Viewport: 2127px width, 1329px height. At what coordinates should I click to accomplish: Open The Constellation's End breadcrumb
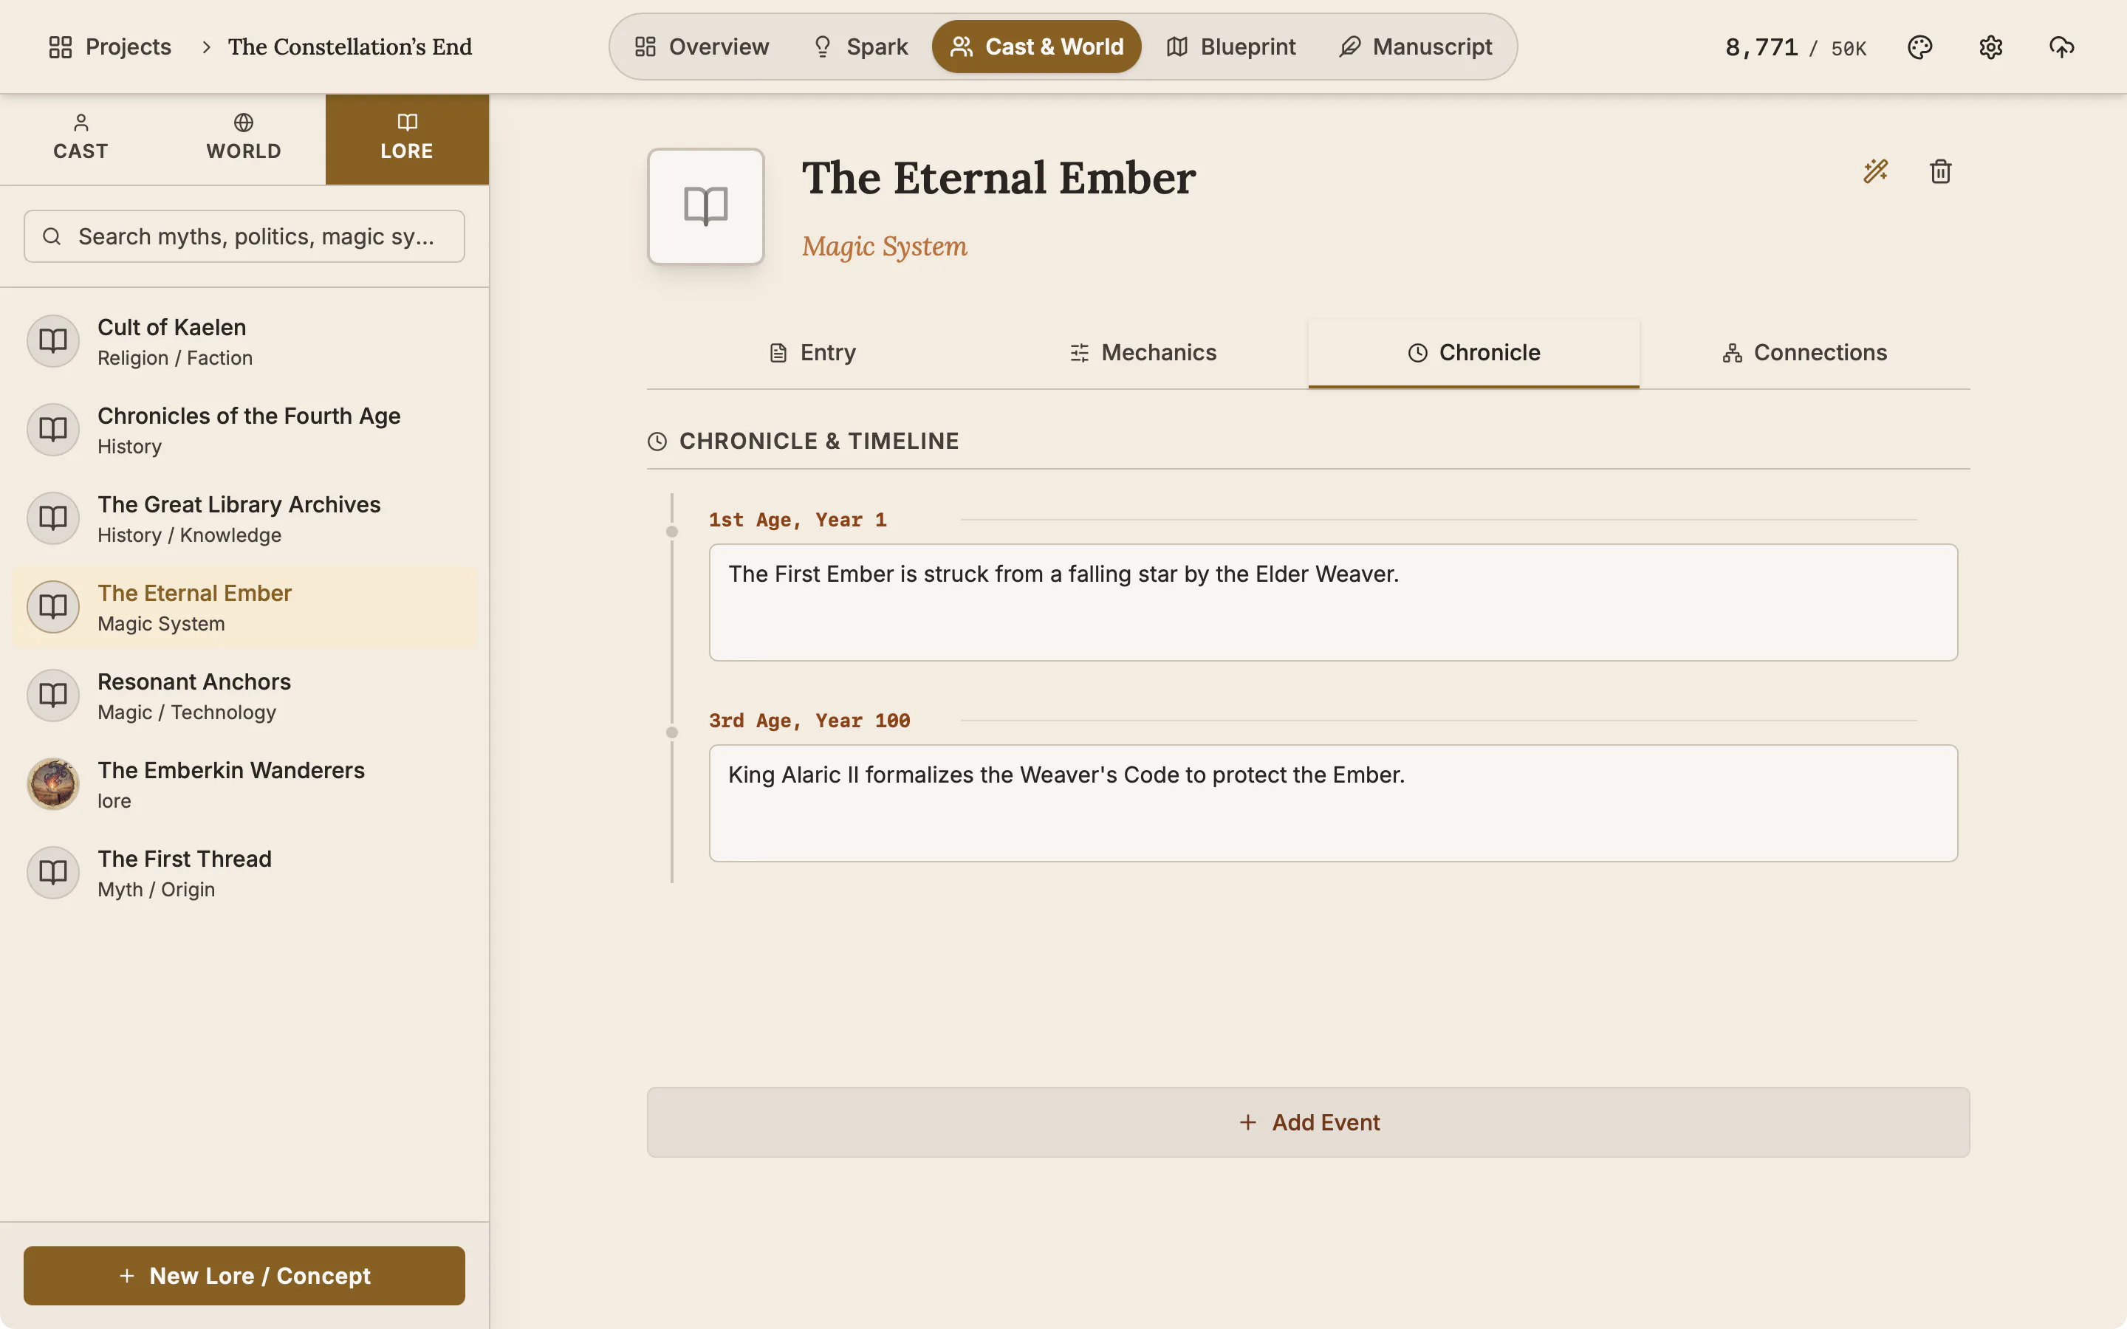tap(350, 47)
